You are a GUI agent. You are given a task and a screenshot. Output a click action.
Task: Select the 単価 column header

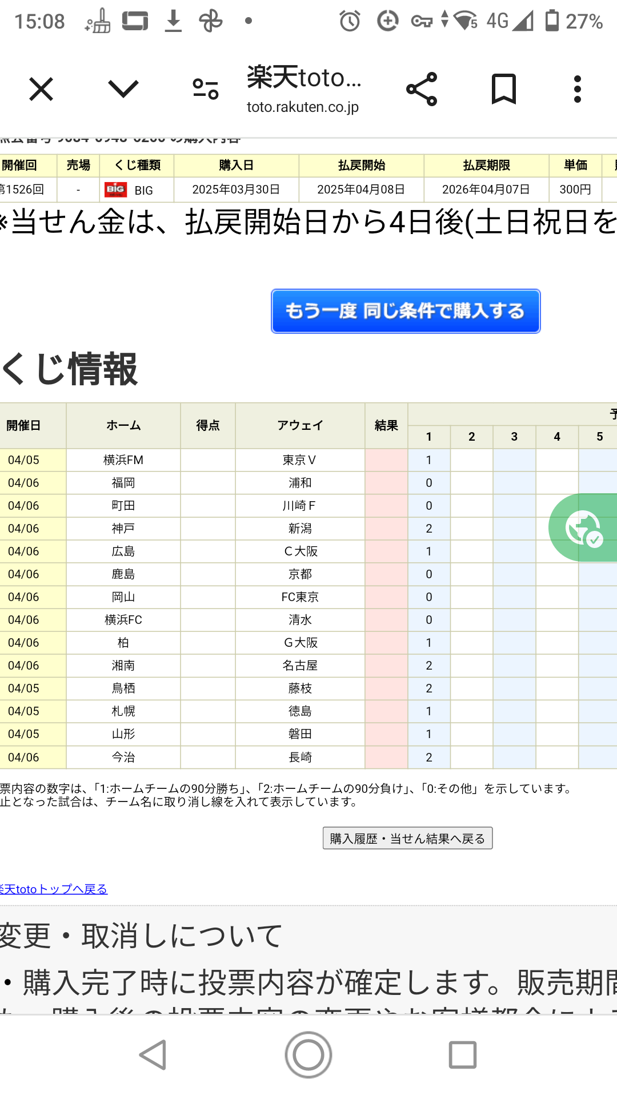[x=575, y=166]
